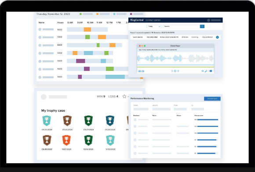This screenshot has height=172, width=255.
Task: Click the 12 PM time column label
Action: 109,22
